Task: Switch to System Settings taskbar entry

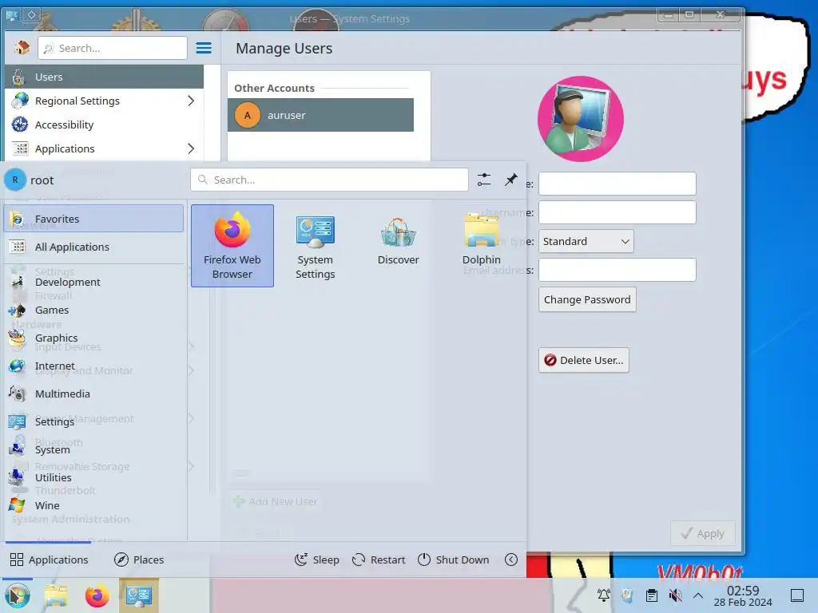Action: point(138,595)
